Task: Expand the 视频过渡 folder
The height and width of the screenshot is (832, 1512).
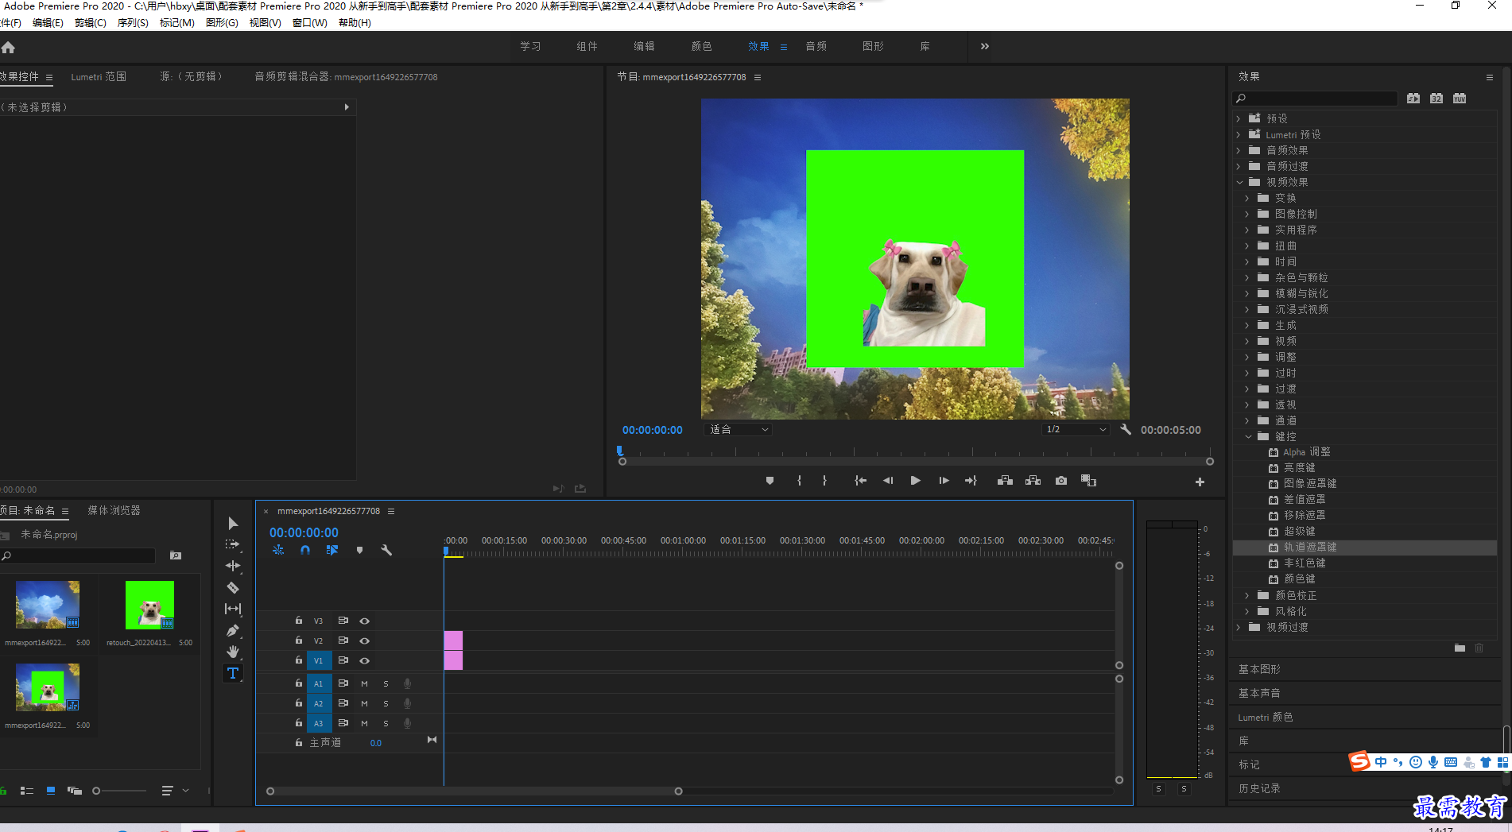Action: (1238, 627)
